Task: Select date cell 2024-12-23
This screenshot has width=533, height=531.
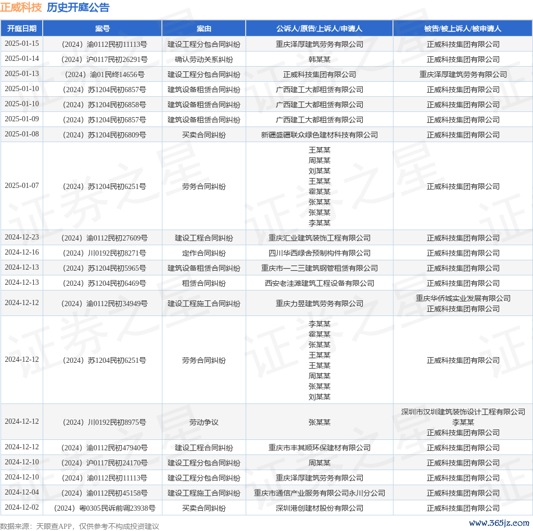Action: click(22, 237)
